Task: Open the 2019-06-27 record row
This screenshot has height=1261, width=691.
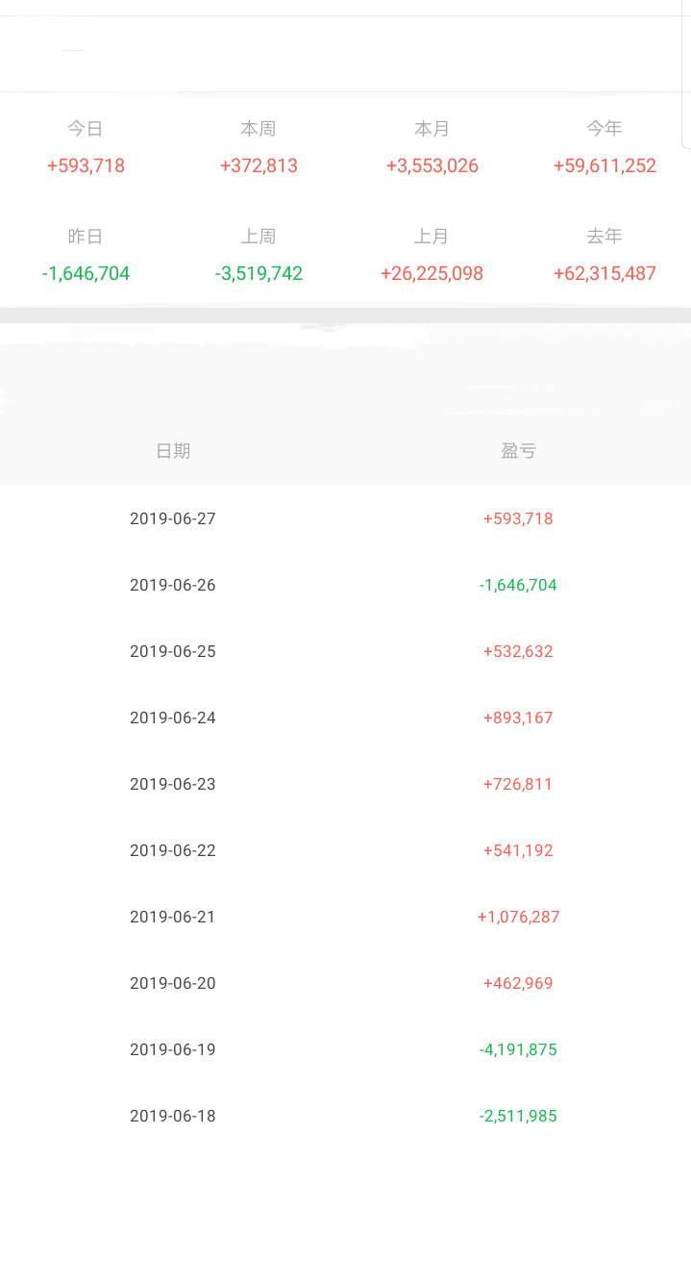Action: point(345,518)
